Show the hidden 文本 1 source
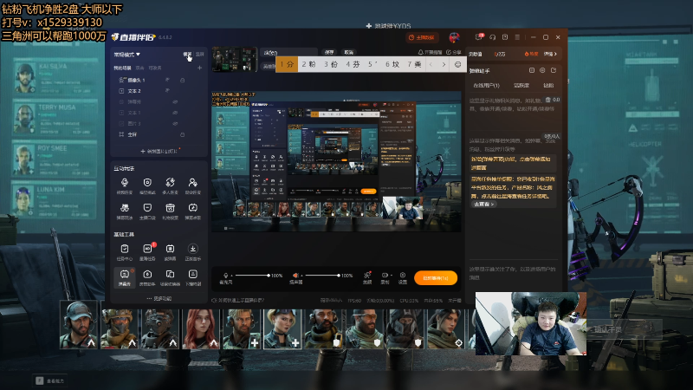The image size is (693, 390). [175, 113]
